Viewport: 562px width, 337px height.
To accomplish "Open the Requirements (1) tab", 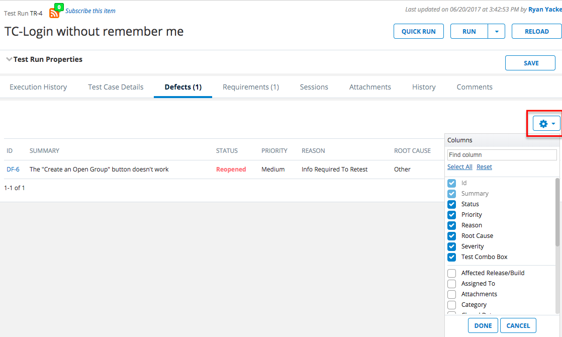I will tap(251, 87).
